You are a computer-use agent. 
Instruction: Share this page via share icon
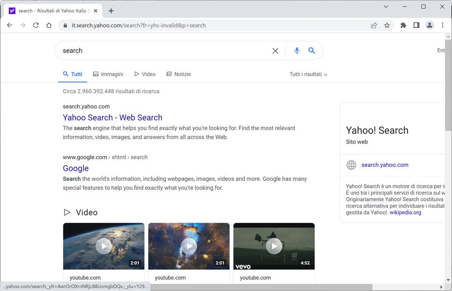tap(374, 25)
